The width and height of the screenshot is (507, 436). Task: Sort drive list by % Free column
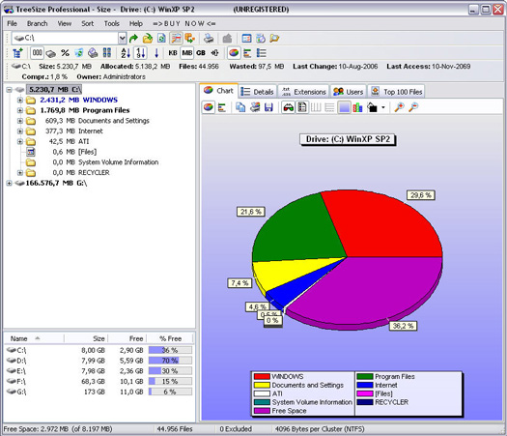pos(170,338)
